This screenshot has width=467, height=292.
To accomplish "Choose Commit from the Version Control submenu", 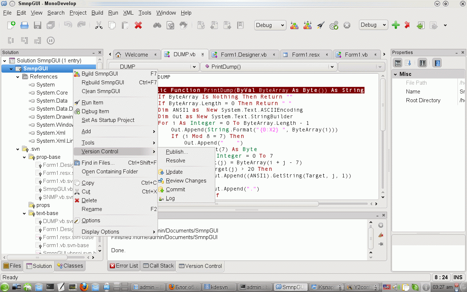I will point(186,189).
